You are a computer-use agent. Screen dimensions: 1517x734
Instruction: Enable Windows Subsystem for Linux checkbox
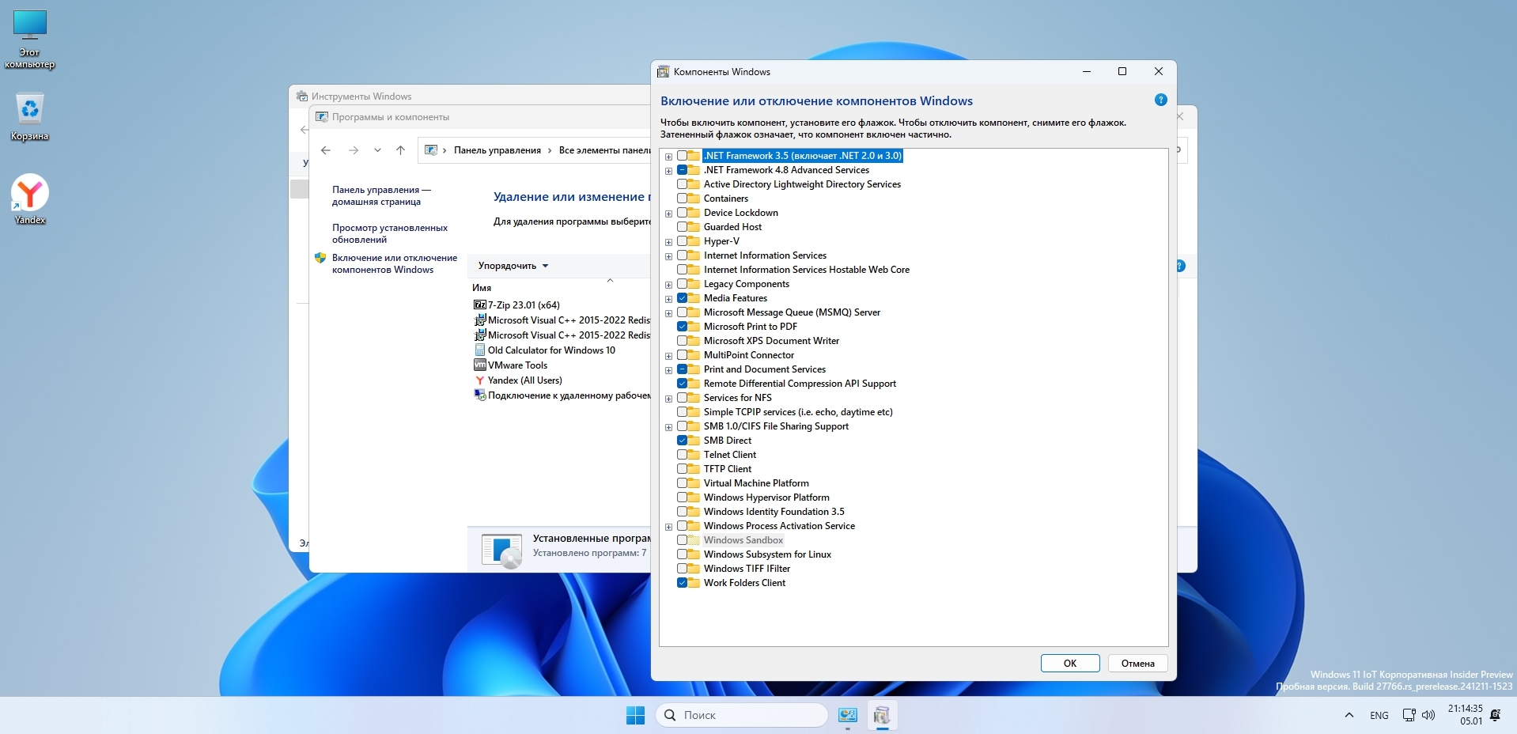(682, 554)
